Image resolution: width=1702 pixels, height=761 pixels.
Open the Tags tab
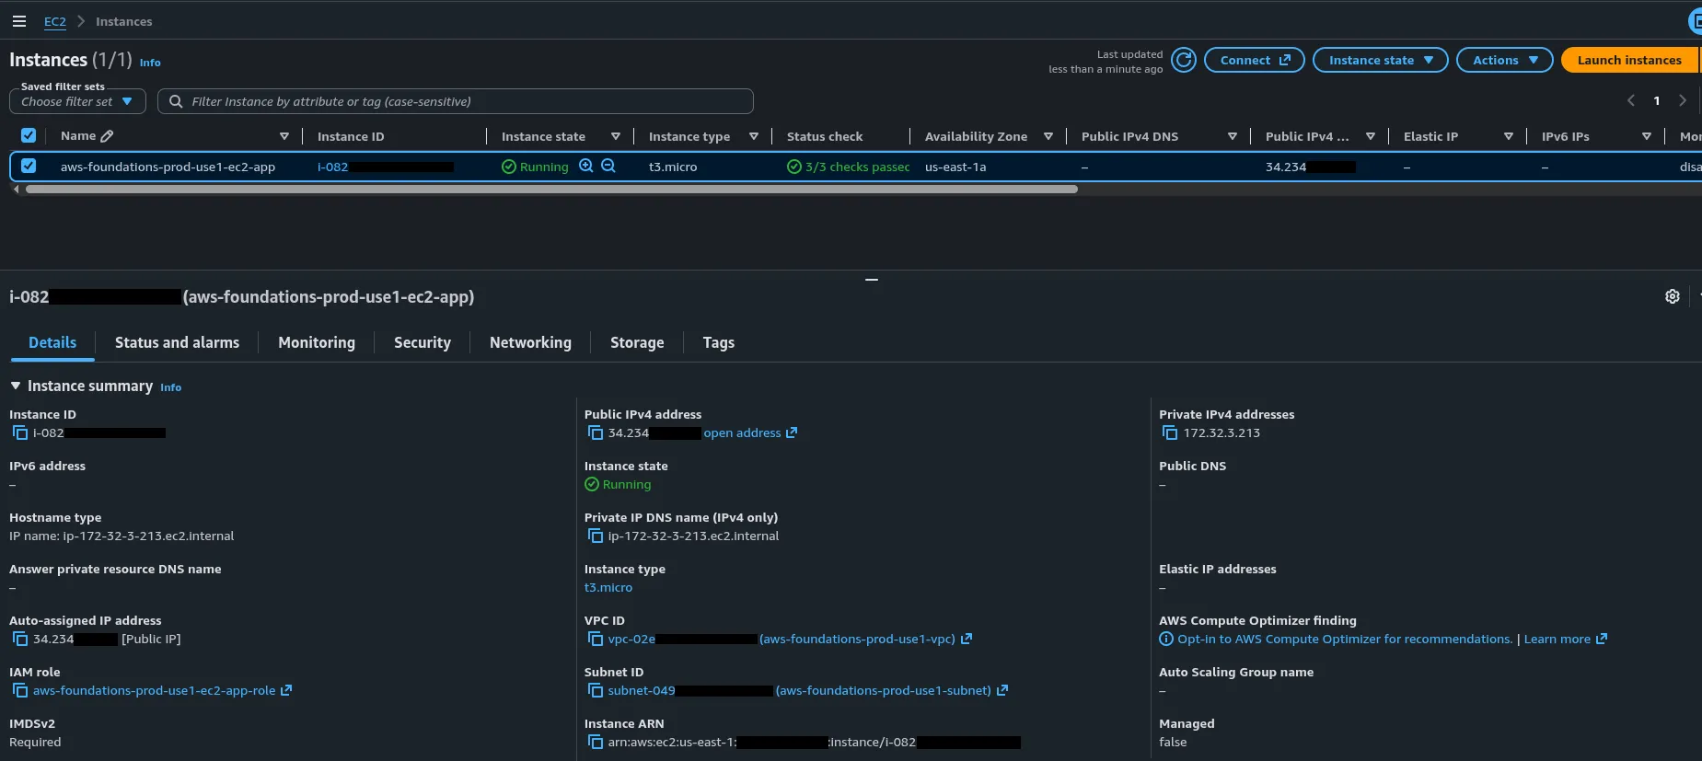pyautogui.click(x=719, y=342)
